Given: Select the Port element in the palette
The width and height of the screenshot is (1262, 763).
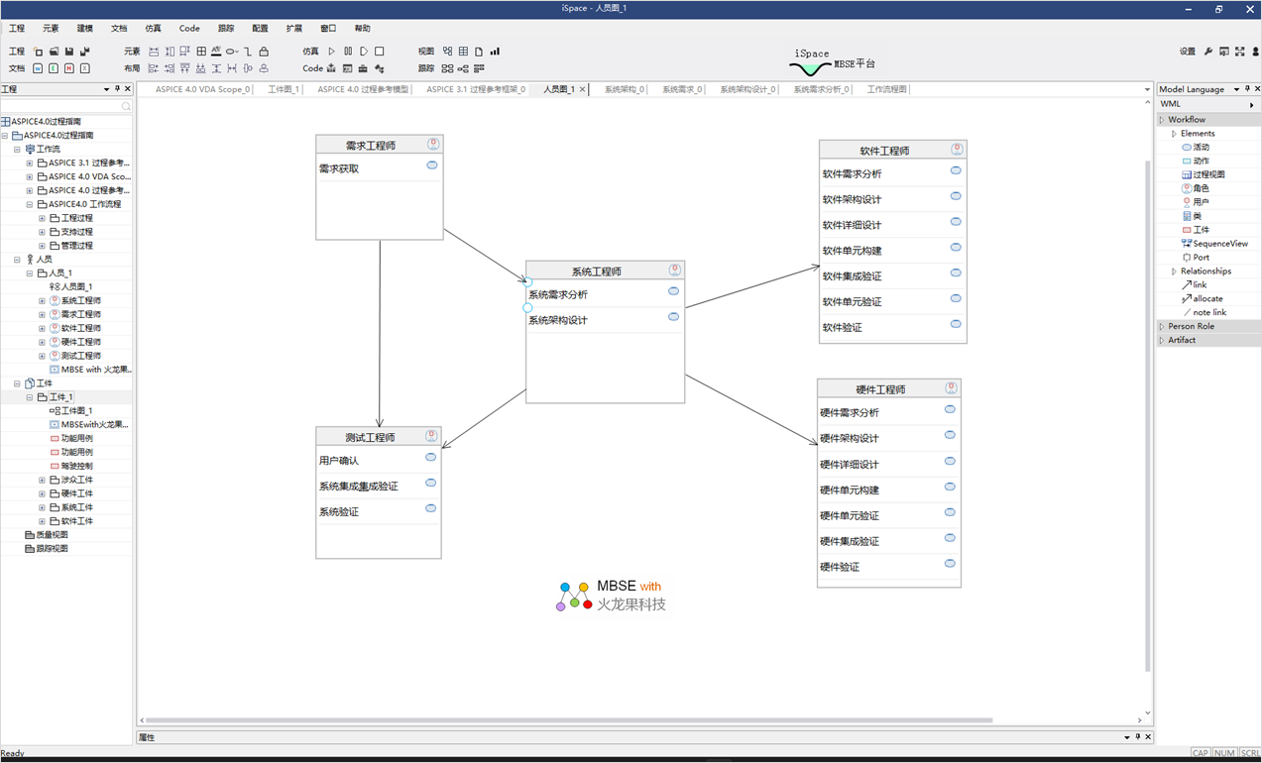Looking at the screenshot, I should [x=1196, y=258].
